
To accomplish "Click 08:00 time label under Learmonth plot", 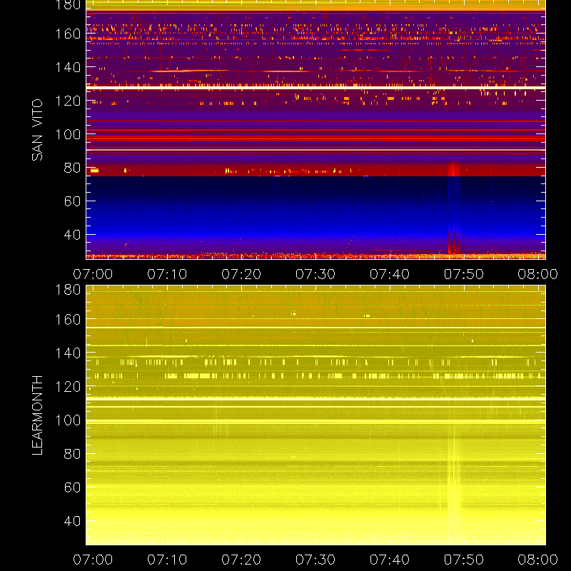I will [538, 560].
